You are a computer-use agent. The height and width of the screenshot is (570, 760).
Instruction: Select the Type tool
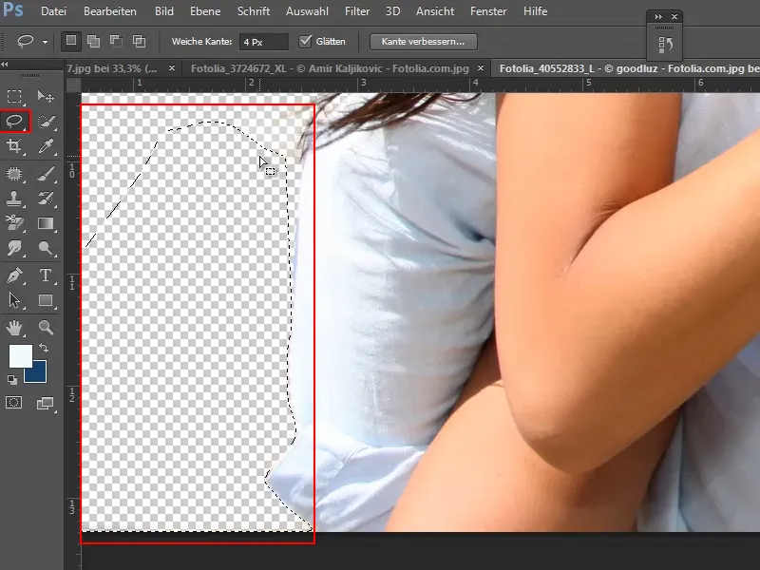click(46, 275)
